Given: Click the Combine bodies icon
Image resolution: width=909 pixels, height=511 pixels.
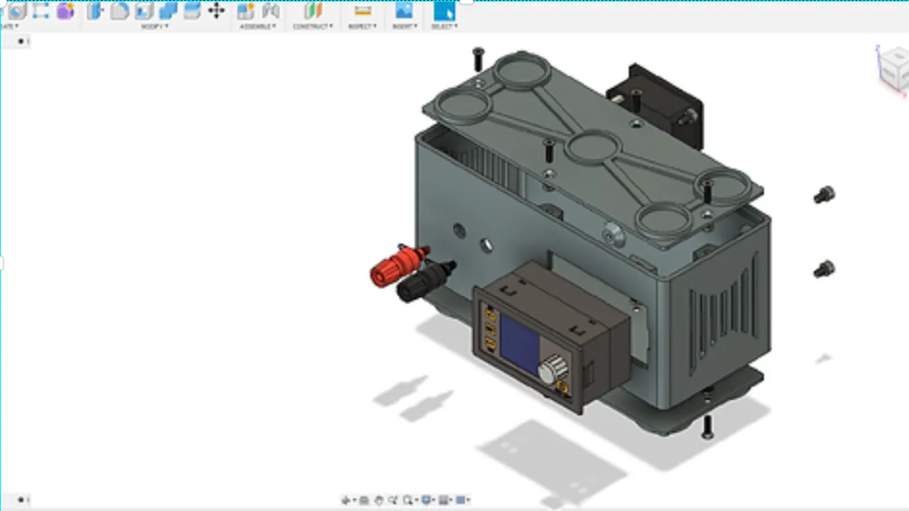Looking at the screenshot, I should [168, 11].
